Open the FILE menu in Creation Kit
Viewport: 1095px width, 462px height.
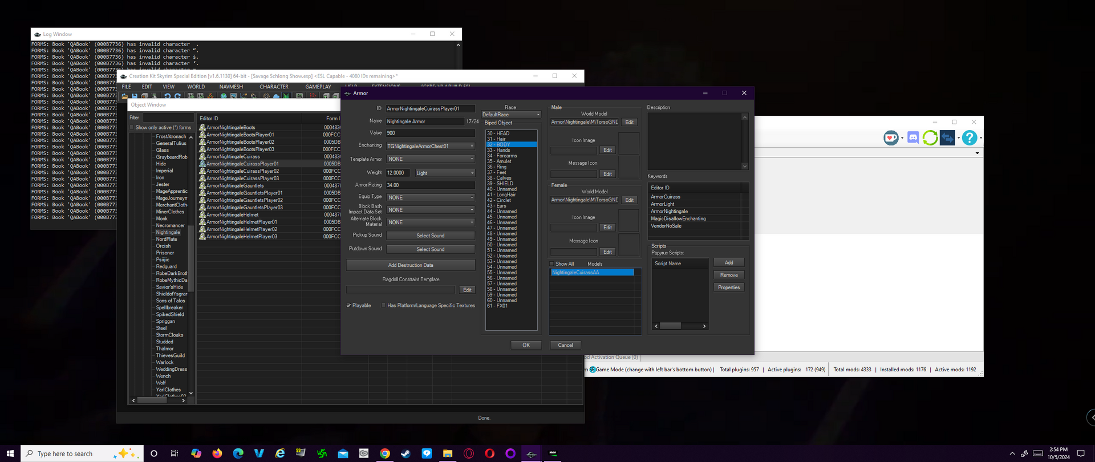point(127,87)
